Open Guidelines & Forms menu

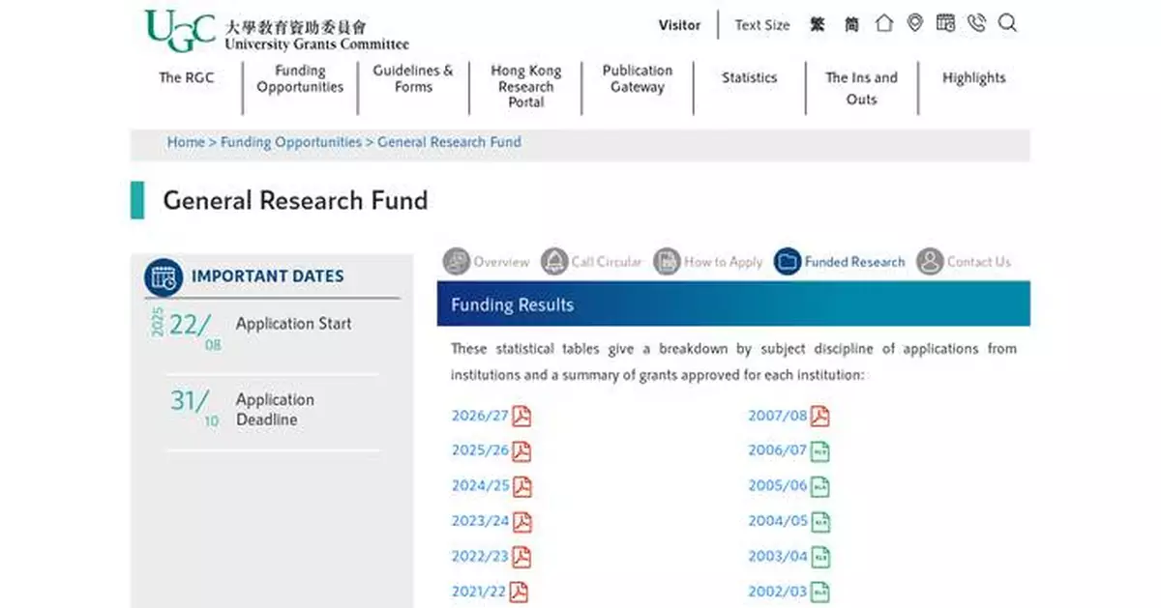[413, 78]
